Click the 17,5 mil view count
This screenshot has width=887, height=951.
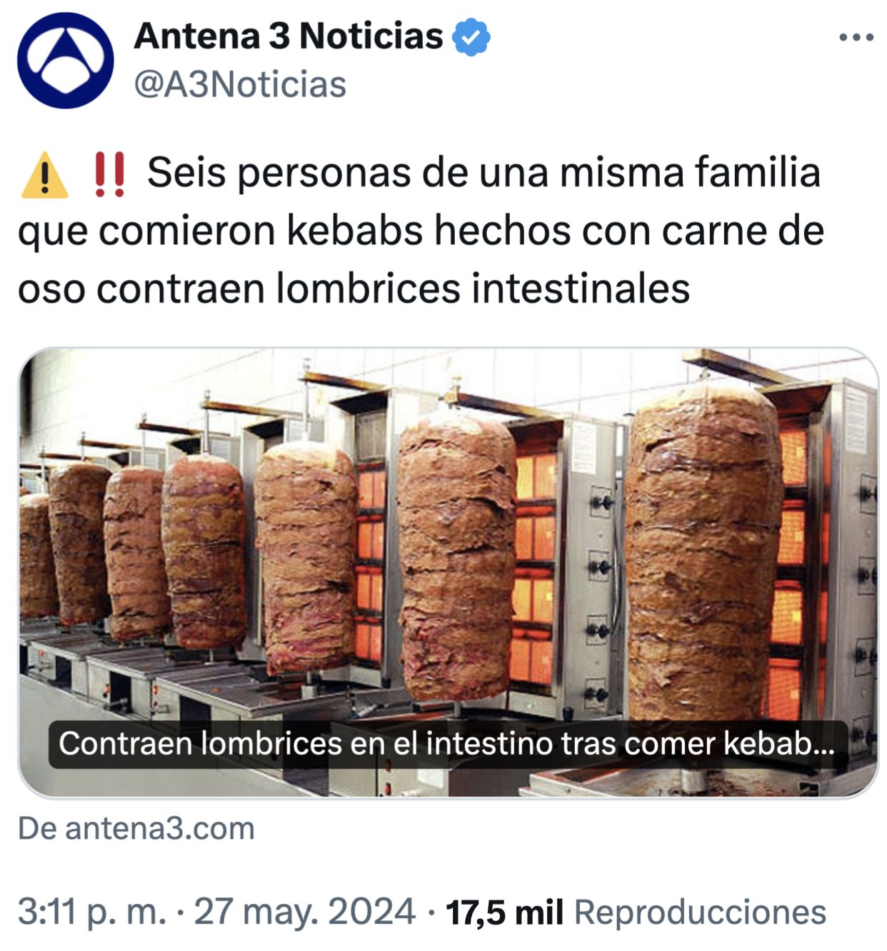click(x=504, y=912)
